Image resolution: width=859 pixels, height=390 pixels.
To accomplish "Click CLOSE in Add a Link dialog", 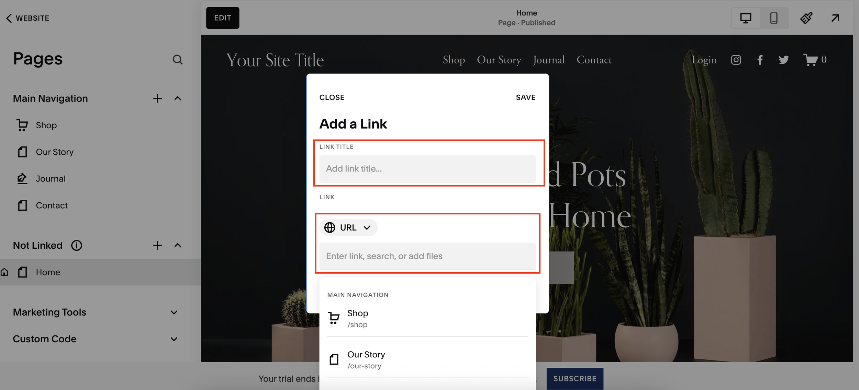I will pos(332,97).
